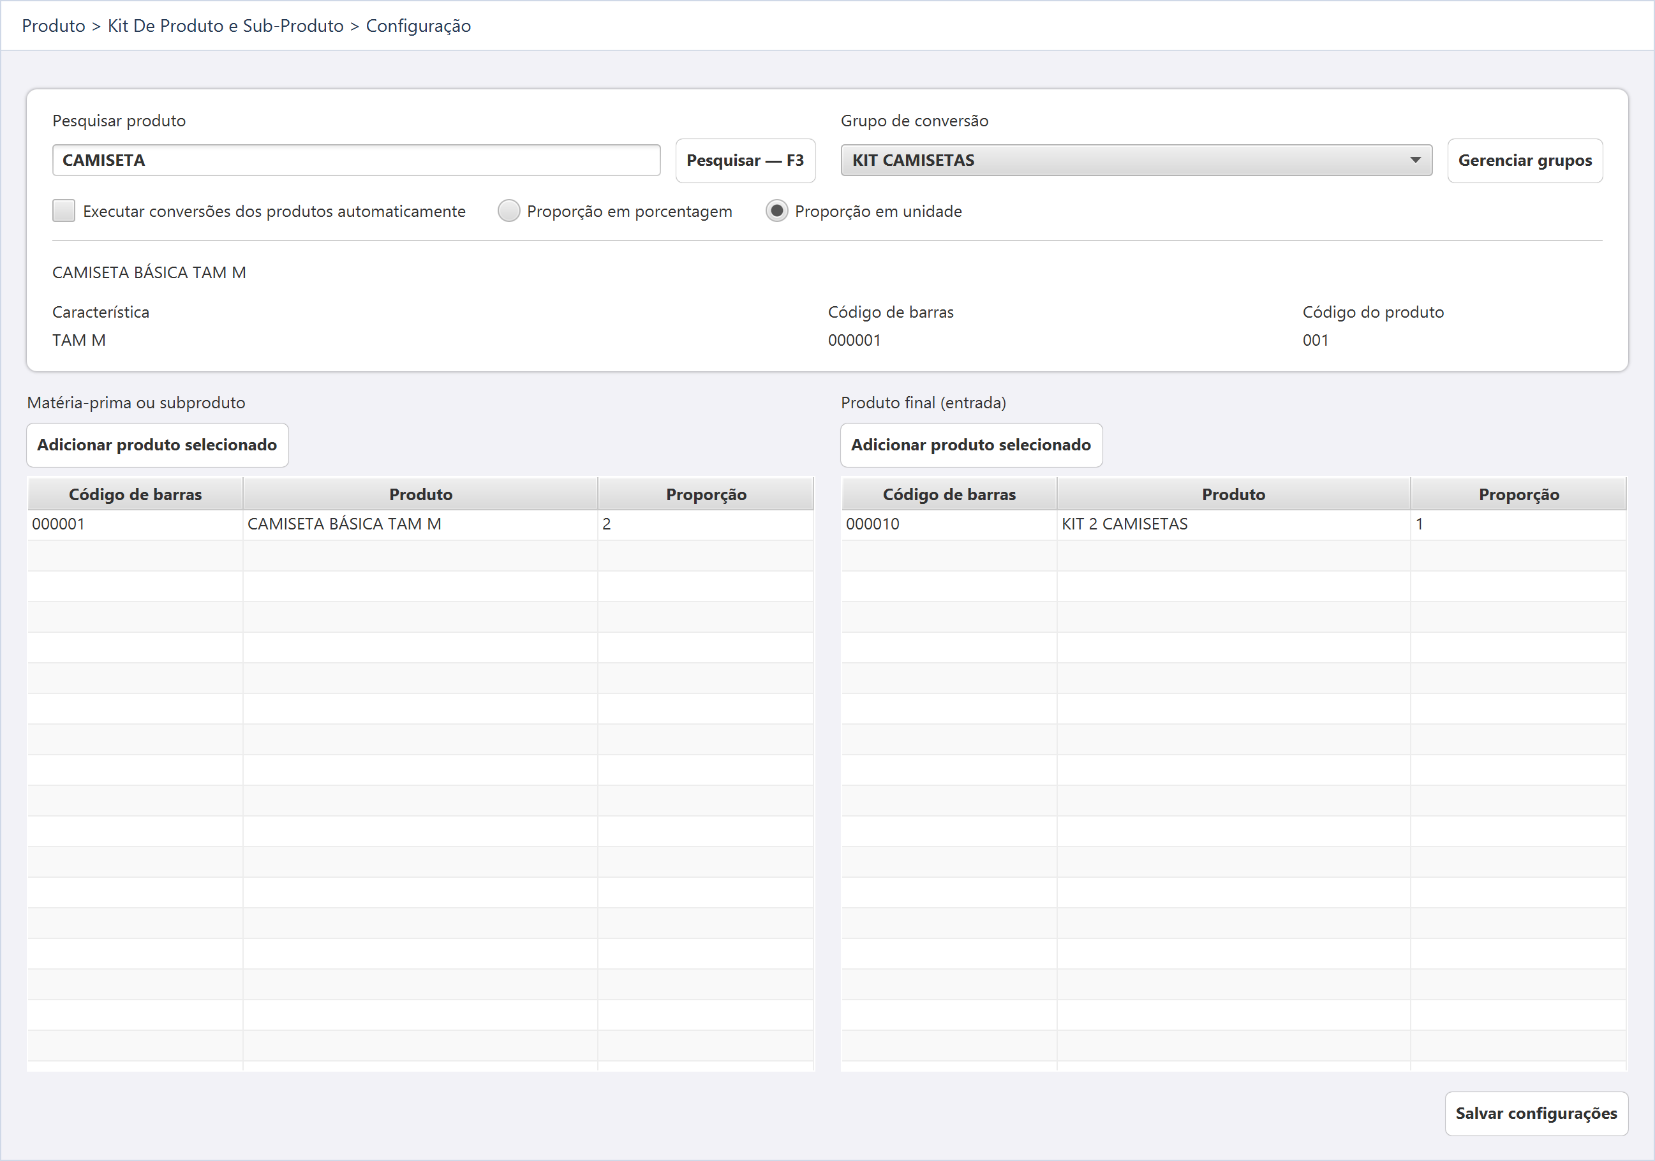Viewport: 1655px width, 1161px height.
Task: Select KIT CAMISETAS combo box
Action: click(1136, 160)
